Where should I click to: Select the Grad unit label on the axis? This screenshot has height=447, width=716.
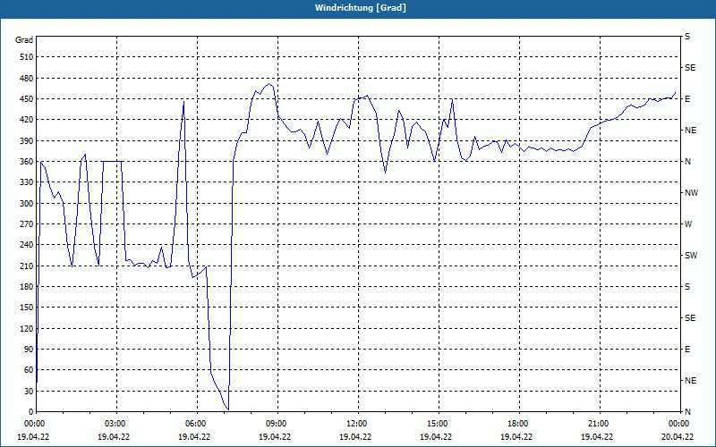tap(24, 40)
